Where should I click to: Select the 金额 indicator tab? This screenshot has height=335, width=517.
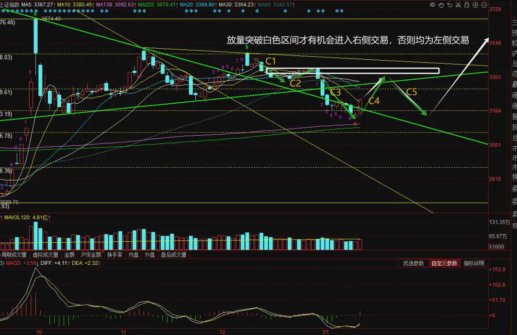click(x=69, y=255)
